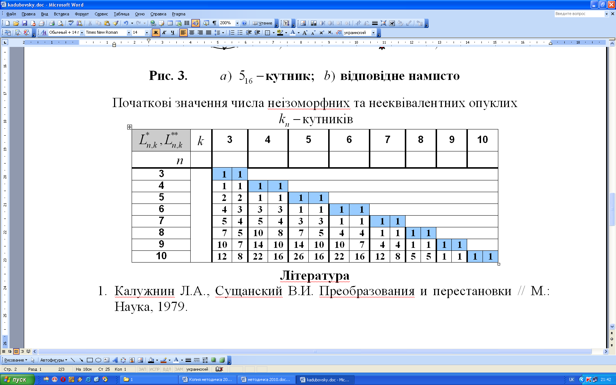Undo the last action

126,23
